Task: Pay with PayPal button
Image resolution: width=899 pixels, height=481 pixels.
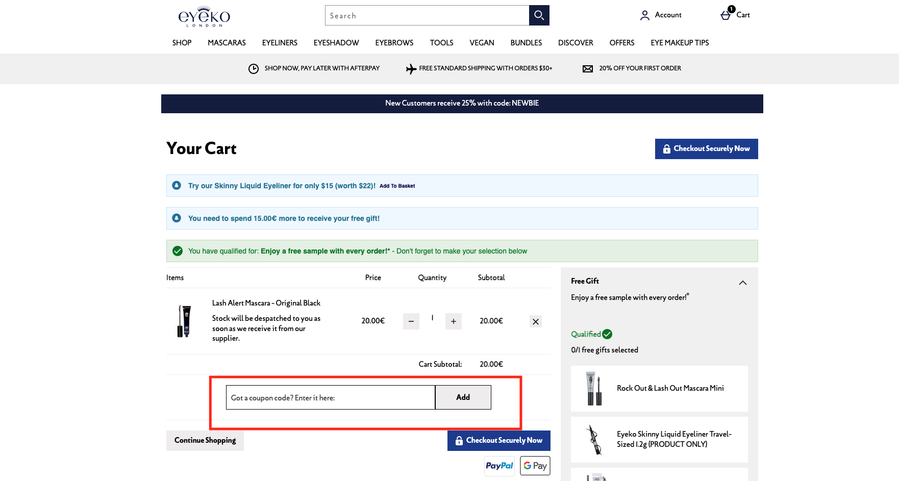Action: coord(500,466)
